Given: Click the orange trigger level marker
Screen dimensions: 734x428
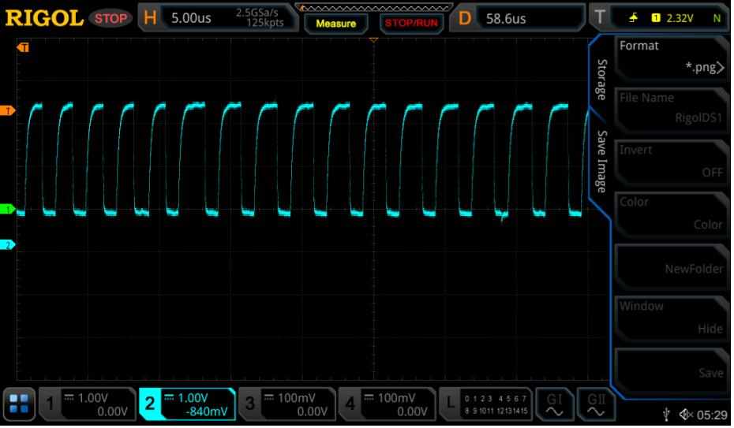Looking at the screenshot, I should pos(9,111).
